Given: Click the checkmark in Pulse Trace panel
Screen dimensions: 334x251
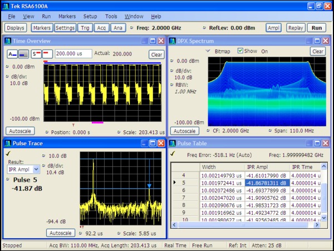Looking at the screenshot, I should tap(7, 154).
